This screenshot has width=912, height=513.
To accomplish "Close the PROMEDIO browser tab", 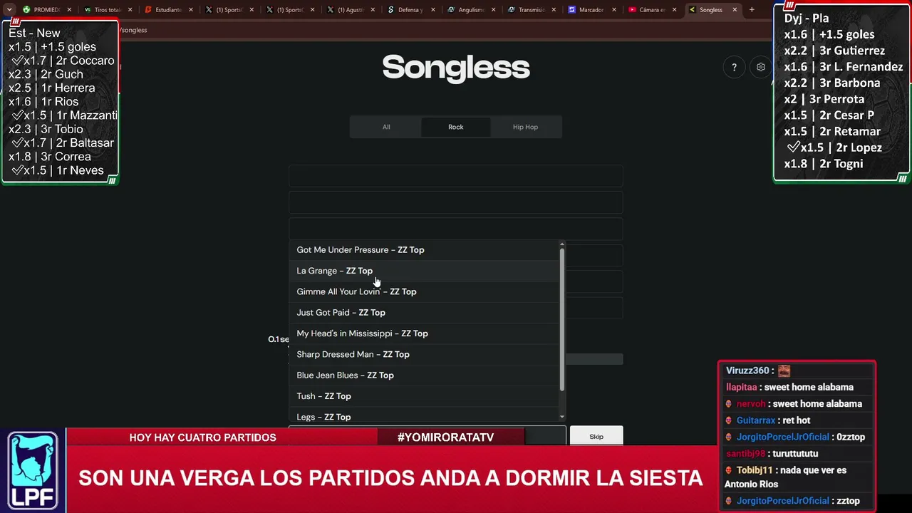I will pos(69,10).
